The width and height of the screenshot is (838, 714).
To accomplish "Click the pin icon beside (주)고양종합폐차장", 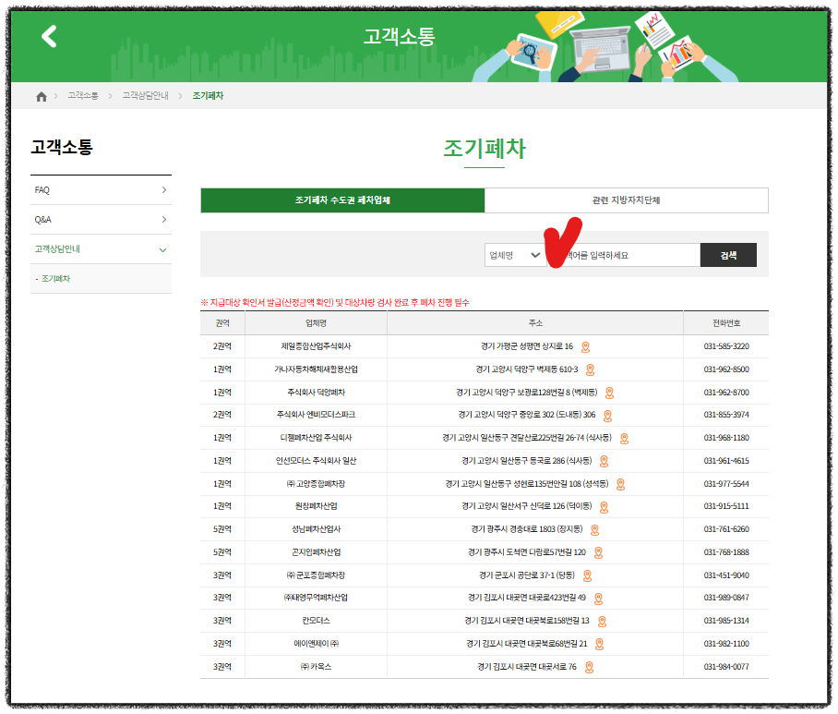I will tap(619, 484).
